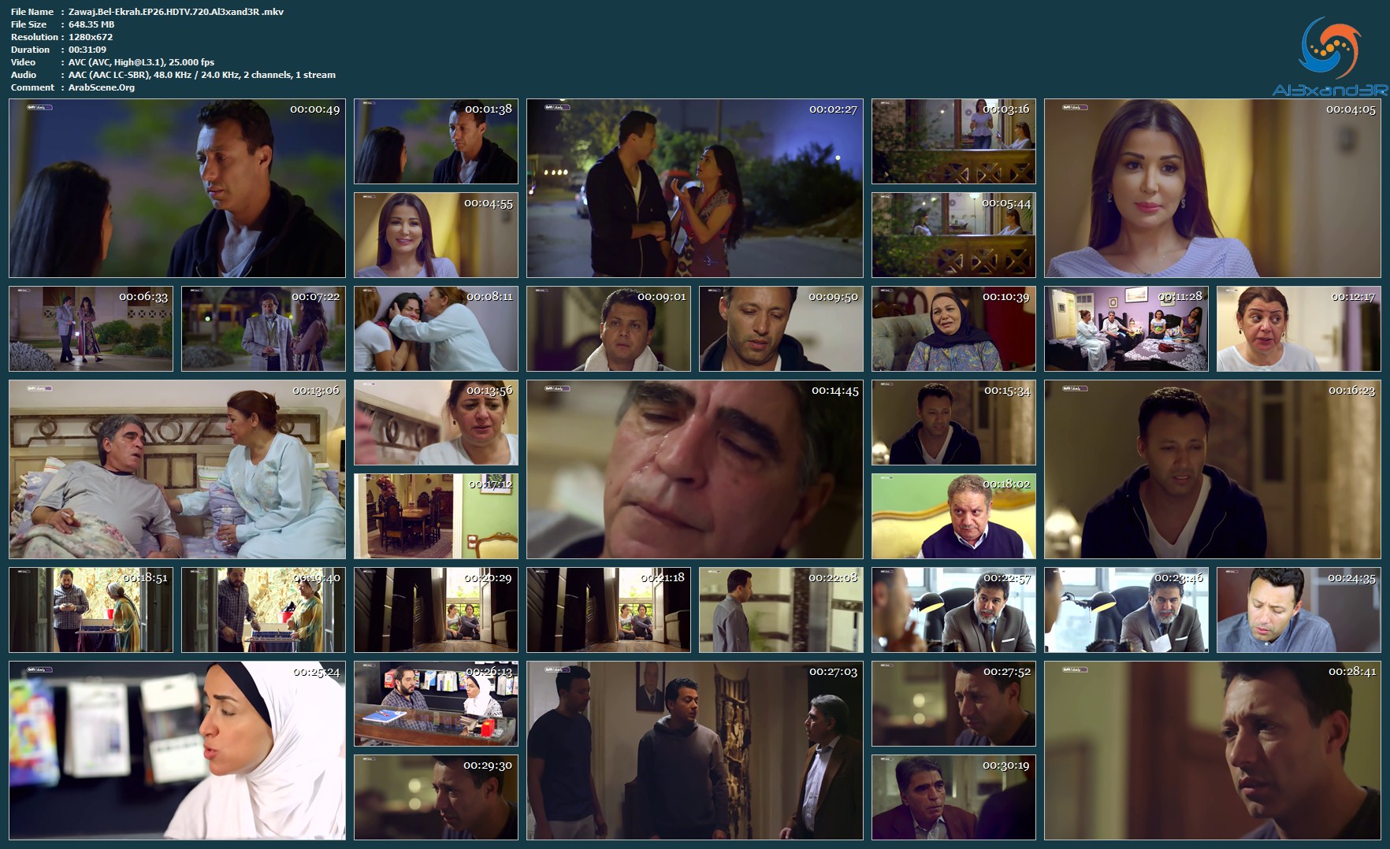Select the frame marked 00:13:56

tap(436, 422)
